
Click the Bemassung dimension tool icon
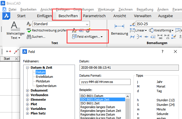point(119,27)
